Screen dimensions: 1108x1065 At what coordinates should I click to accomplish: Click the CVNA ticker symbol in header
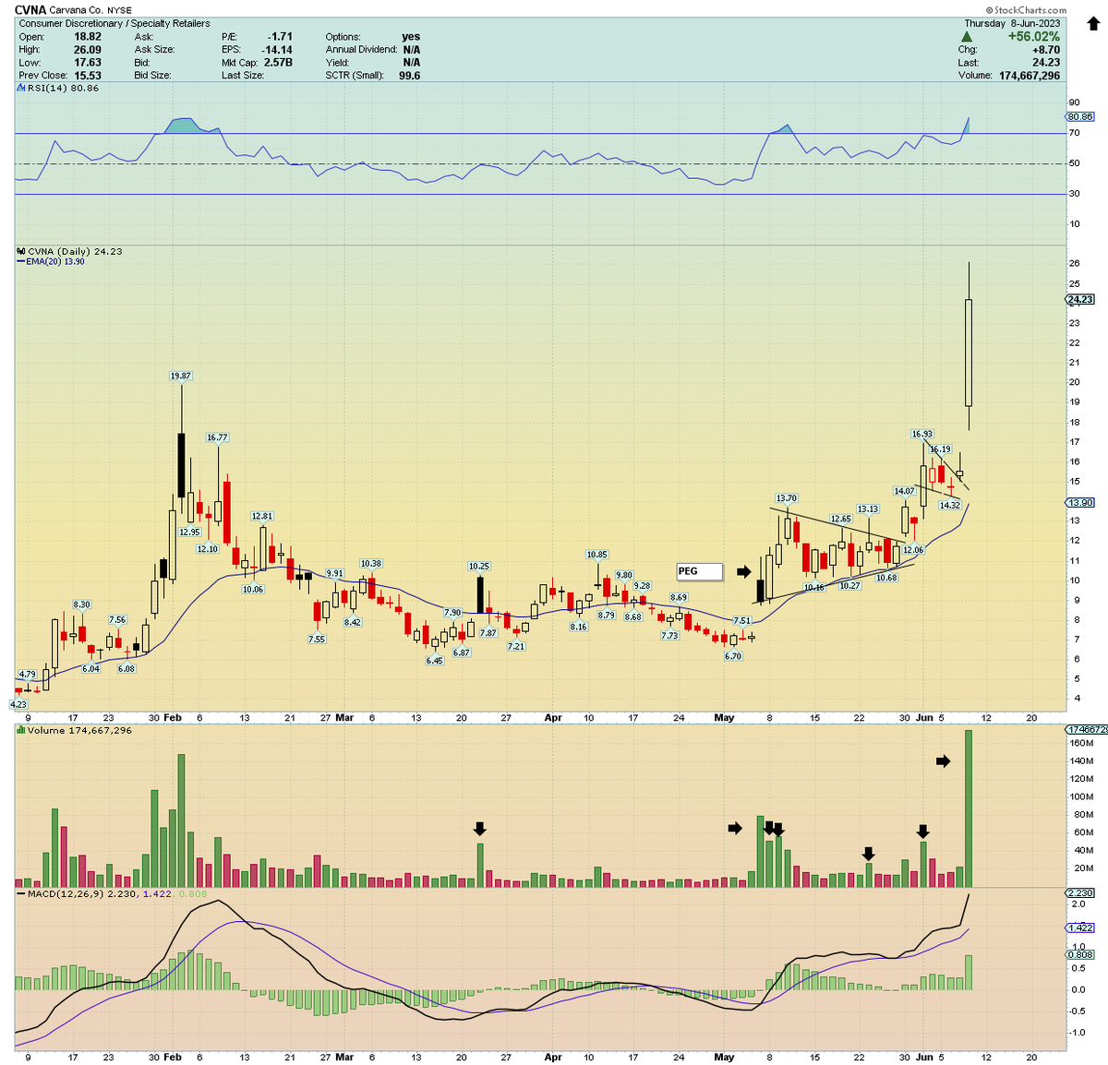click(30, 10)
